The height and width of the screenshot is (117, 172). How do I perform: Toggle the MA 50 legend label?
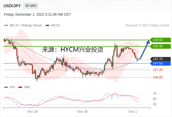point(55,26)
